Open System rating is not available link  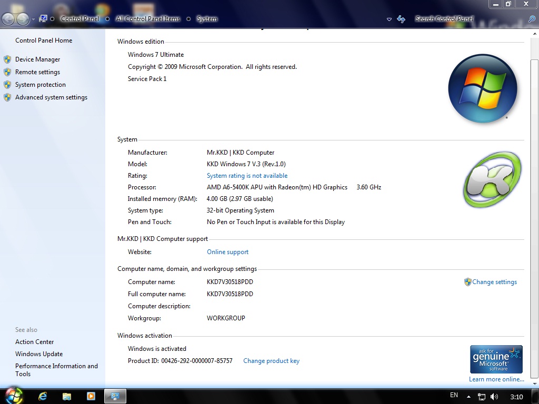pos(247,176)
